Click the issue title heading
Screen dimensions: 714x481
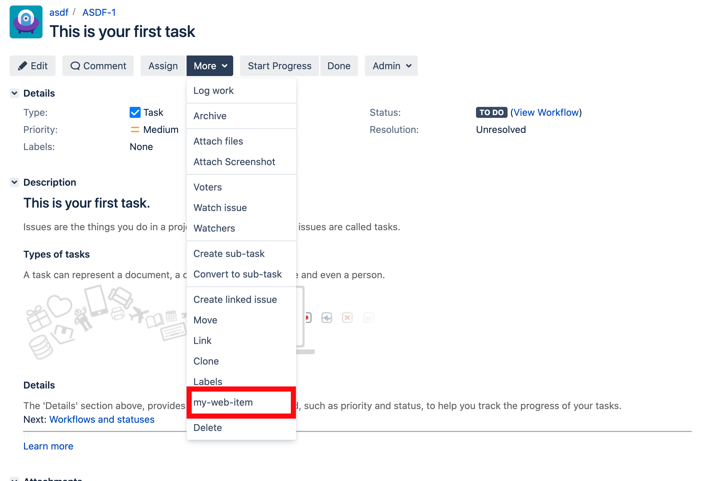(x=122, y=32)
